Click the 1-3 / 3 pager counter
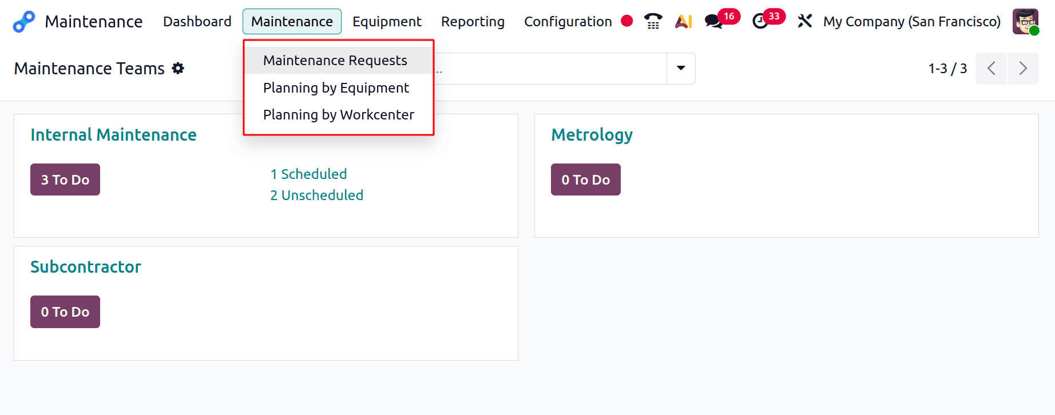This screenshot has width=1055, height=415. click(x=947, y=69)
